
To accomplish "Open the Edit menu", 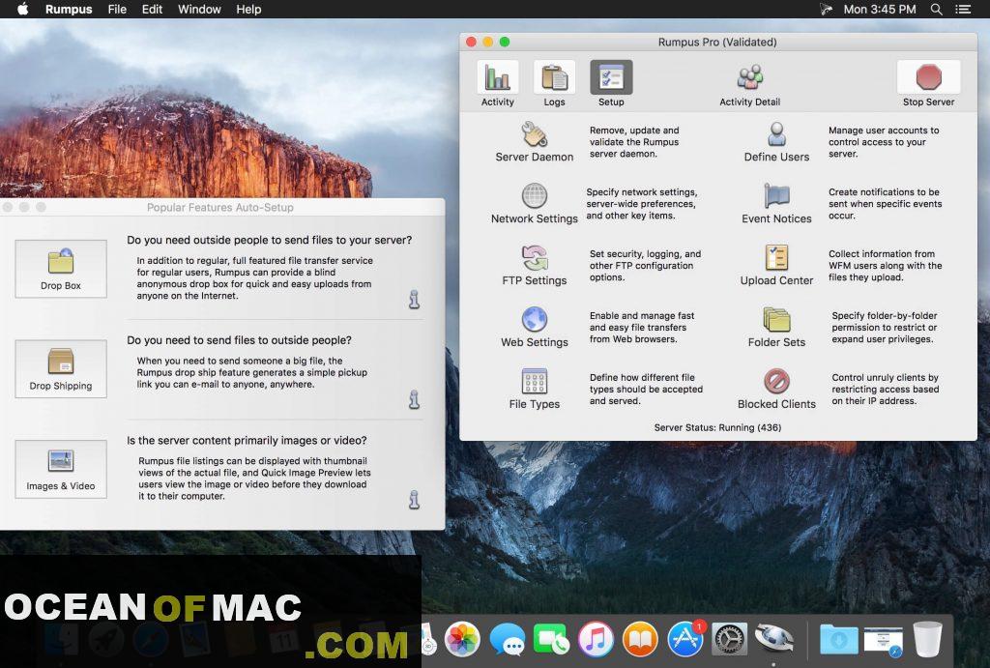I will click(152, 10).
